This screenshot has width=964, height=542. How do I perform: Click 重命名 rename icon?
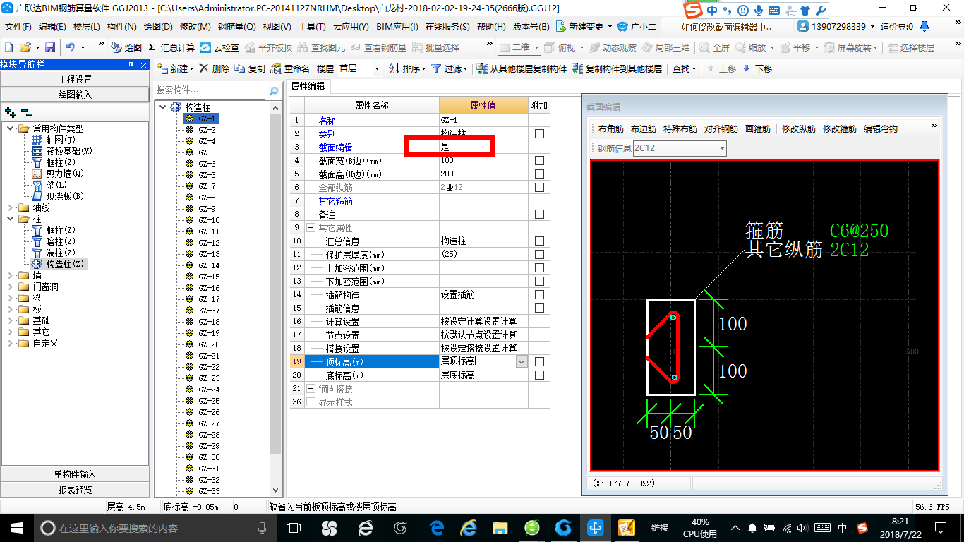point(291,68)
